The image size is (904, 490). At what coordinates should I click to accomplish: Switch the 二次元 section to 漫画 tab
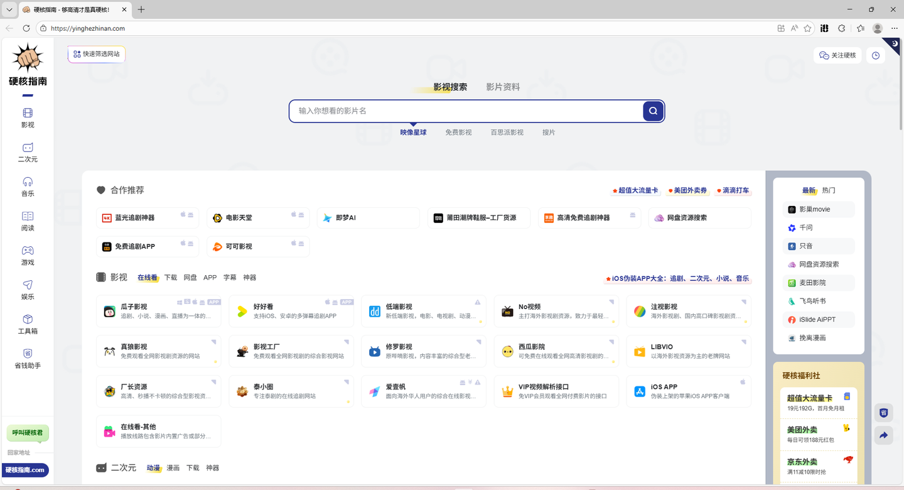pos(173,468)
